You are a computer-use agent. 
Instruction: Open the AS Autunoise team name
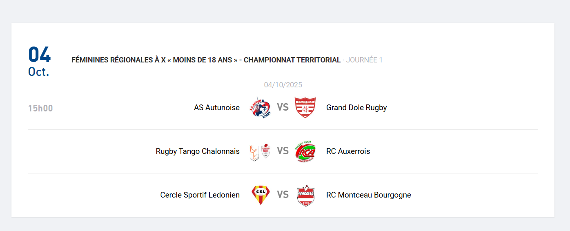pyautogui.click(x=217, y=108)
